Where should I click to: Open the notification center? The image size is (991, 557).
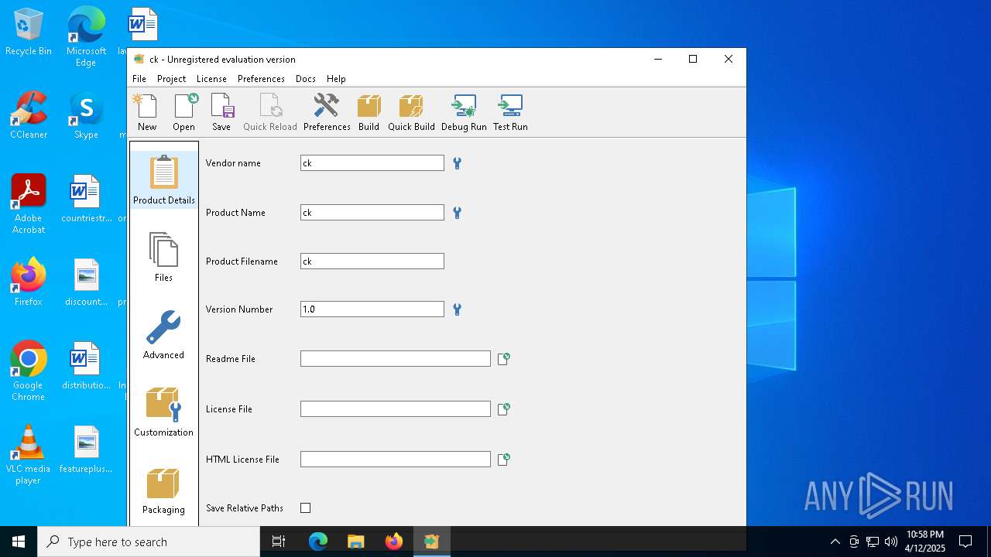click(x=965, y=542)
